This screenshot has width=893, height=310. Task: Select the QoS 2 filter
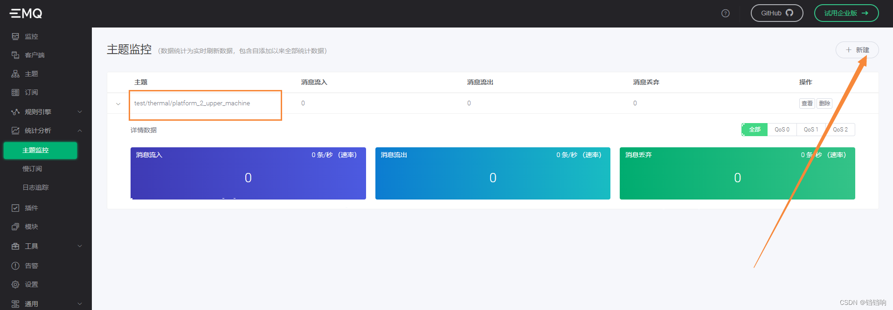tap(840, 130)
